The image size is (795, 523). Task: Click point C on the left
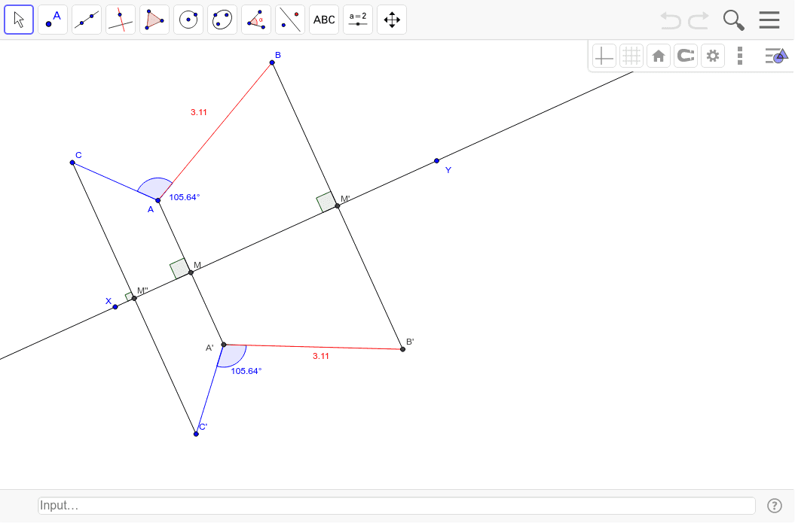point(72,163)
